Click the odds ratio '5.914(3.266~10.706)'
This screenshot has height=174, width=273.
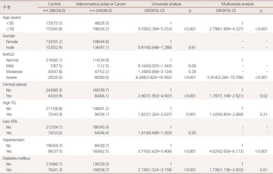(x=225, y=77)
